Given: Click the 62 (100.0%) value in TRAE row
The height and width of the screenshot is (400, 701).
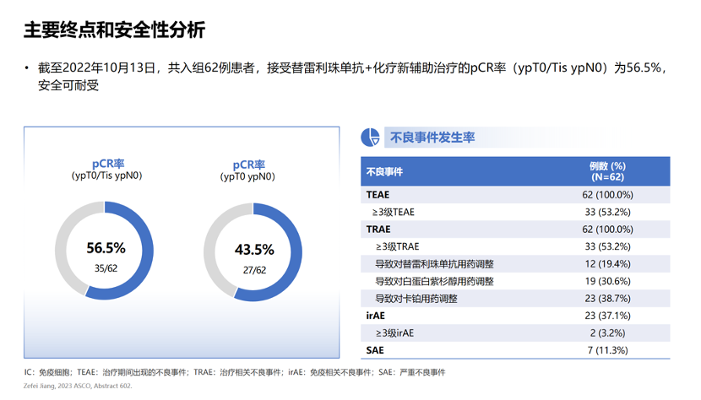Looking at the screenshot, I should coord(607,230).
